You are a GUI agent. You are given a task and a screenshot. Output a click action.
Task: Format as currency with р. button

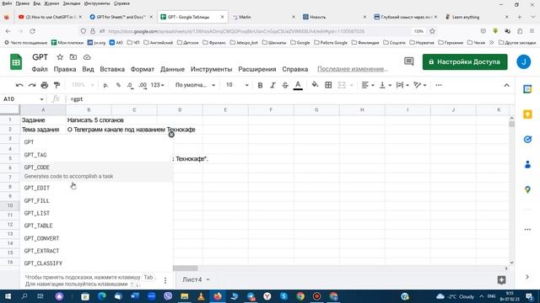(x=105, y=85)
